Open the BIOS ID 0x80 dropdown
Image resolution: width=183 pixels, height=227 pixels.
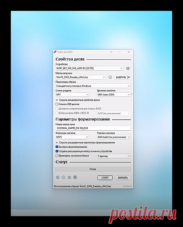coord(114,113)
